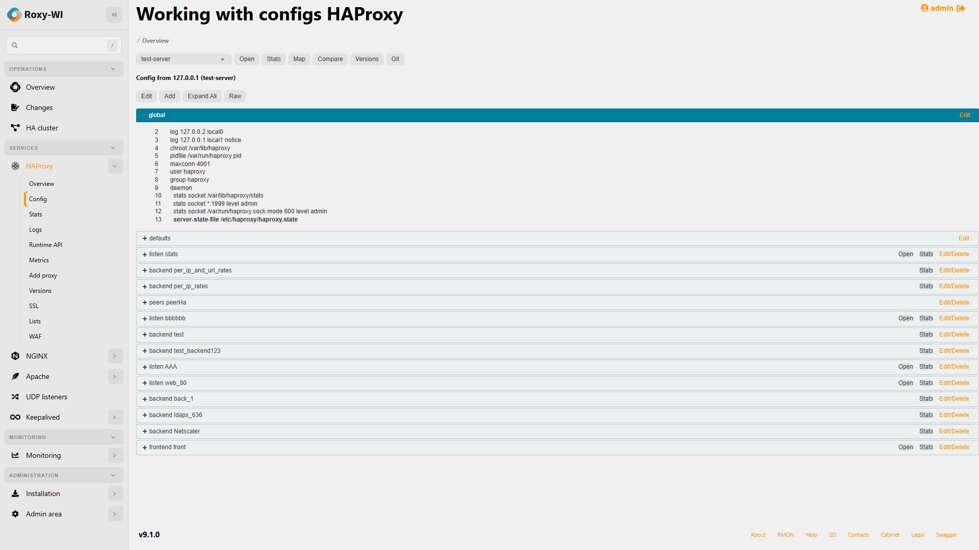This screenshot has height=550, width=979.
Task: Click the slash shortcut hint in search
Action: point(112,45)
